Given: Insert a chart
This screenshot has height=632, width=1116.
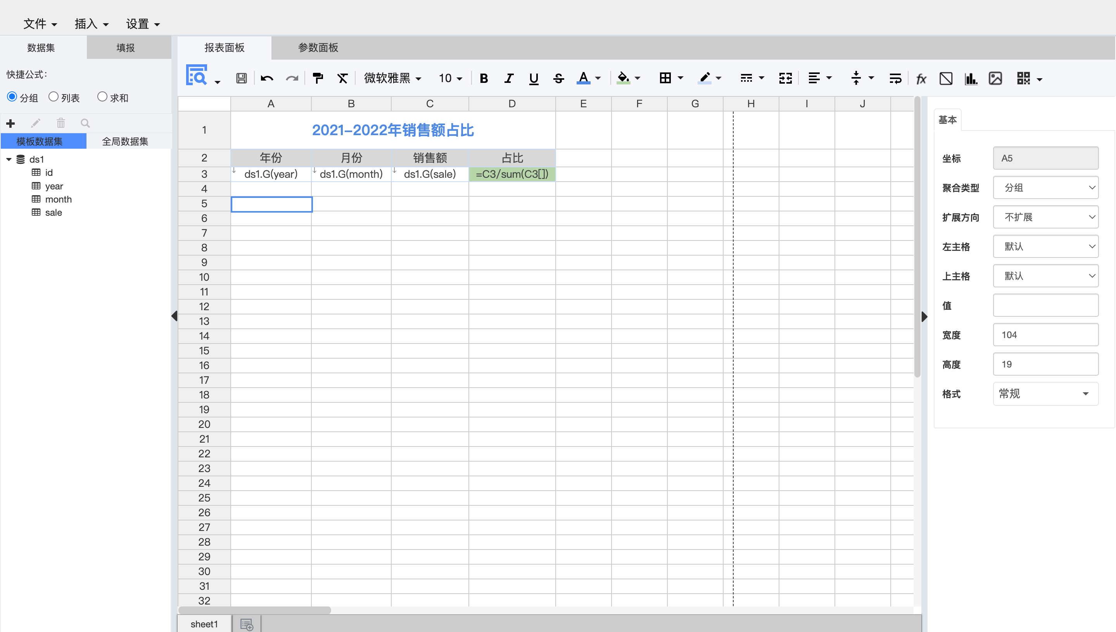Looking at the screenshot, I should coord(971,79).
